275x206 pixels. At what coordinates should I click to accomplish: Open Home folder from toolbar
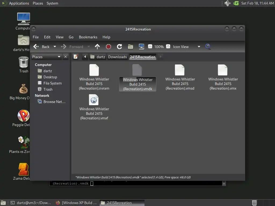pos(131,47)
